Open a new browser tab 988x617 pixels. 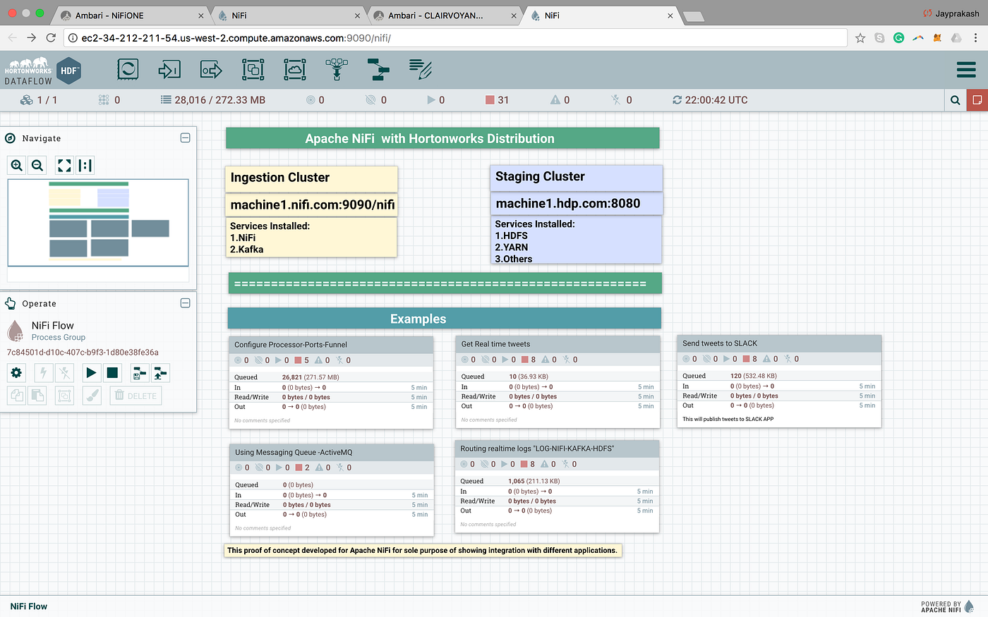click(x=694, y=16)
